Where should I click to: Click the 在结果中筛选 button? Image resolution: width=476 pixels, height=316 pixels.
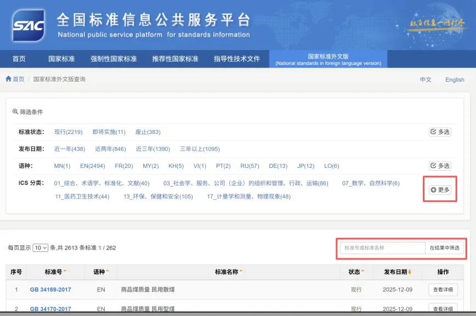point(444,248)
